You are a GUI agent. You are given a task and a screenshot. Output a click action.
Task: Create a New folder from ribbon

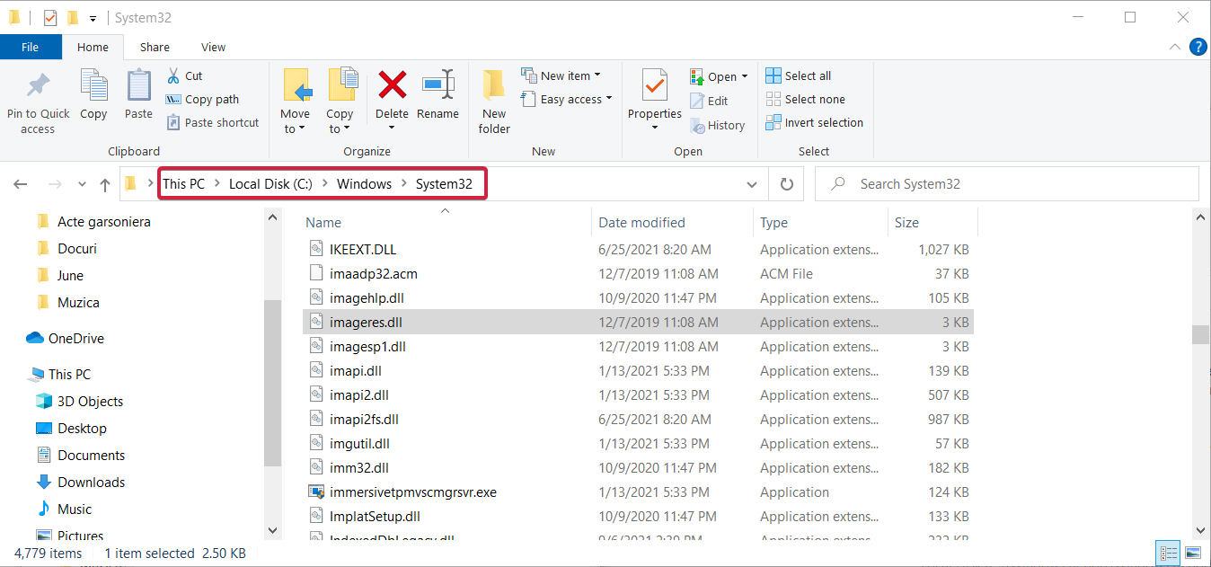494,102
